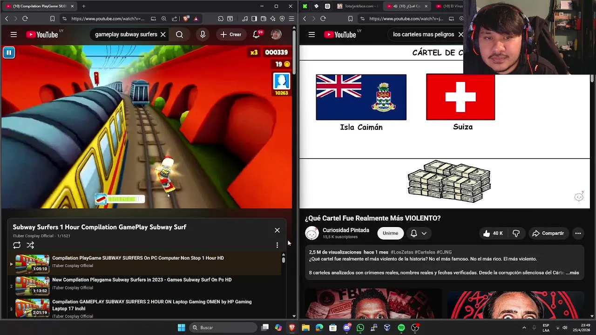The width and height of the screenshot is (596, 335).
Task: Open Brave playlist music note icon
Action: pos(245,19)
